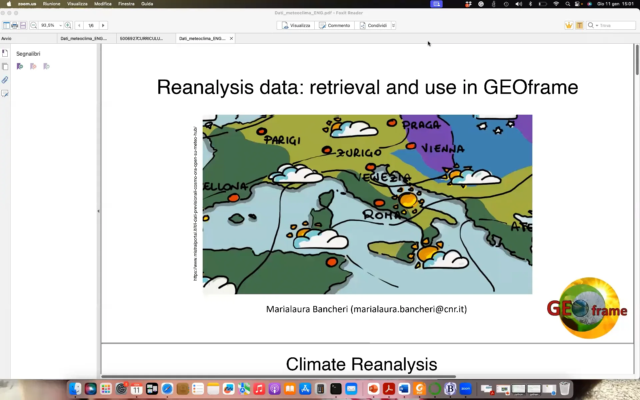
Task: Open the Finestra menu
Action: coord(126,4)
